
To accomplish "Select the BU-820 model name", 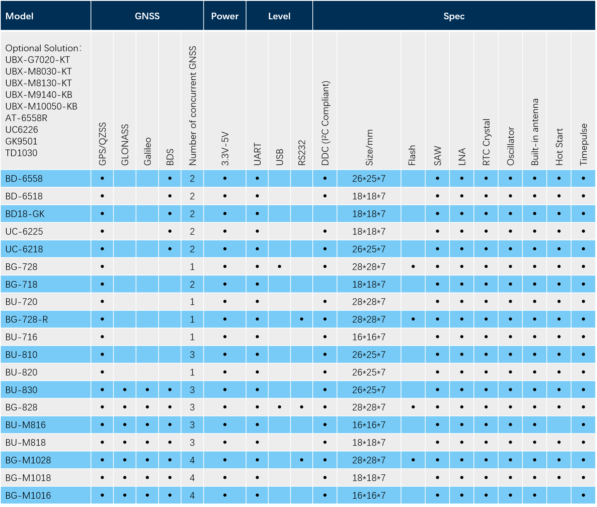I will 21,373.
